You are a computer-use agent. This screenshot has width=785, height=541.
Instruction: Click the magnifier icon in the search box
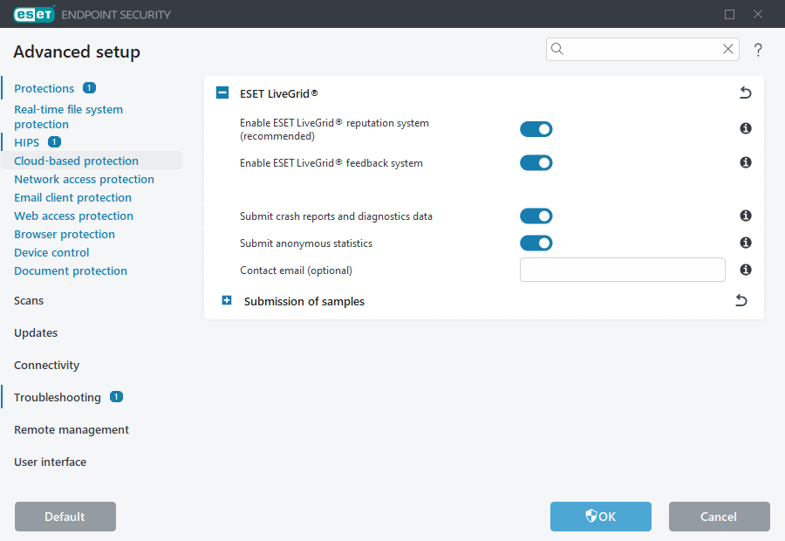[x=557, y=49]
